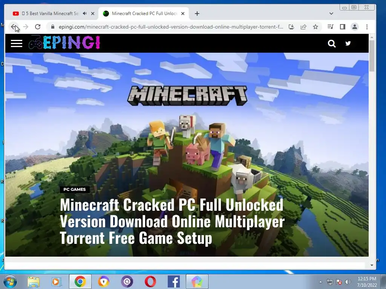This screenshot has height=289, width=386.
Task: Open the purple at-sign taskbar app
Action: [127, 281]
